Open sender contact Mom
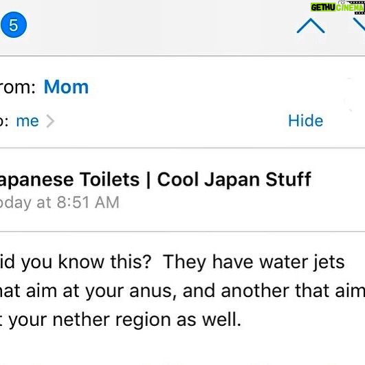 pyautogui.click(x=66, y=87)
